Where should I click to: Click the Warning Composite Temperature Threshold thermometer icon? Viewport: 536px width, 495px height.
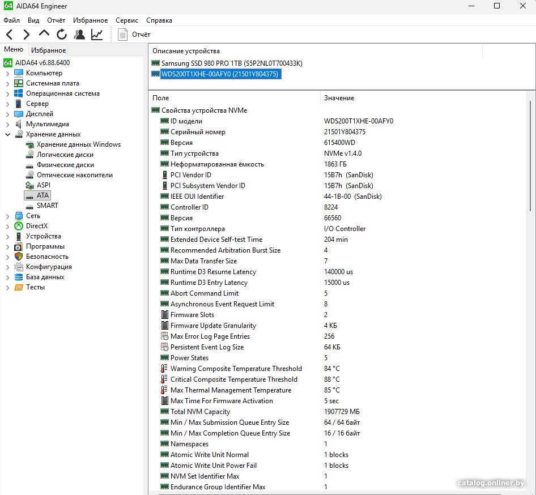click(x=164, y=369)
